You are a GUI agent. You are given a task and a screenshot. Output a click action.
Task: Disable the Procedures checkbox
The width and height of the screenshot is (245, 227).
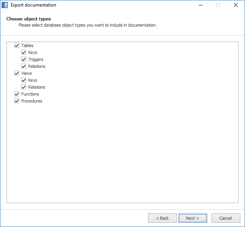[x=17, y=101]
